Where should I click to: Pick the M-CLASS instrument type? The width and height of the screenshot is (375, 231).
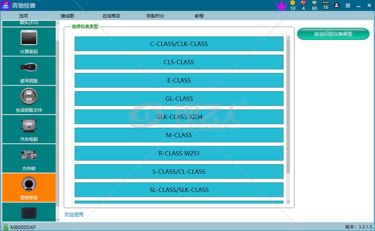(179, 135)
